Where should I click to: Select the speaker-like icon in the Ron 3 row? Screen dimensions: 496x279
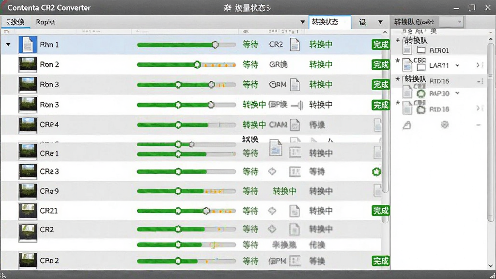point(297,105)
